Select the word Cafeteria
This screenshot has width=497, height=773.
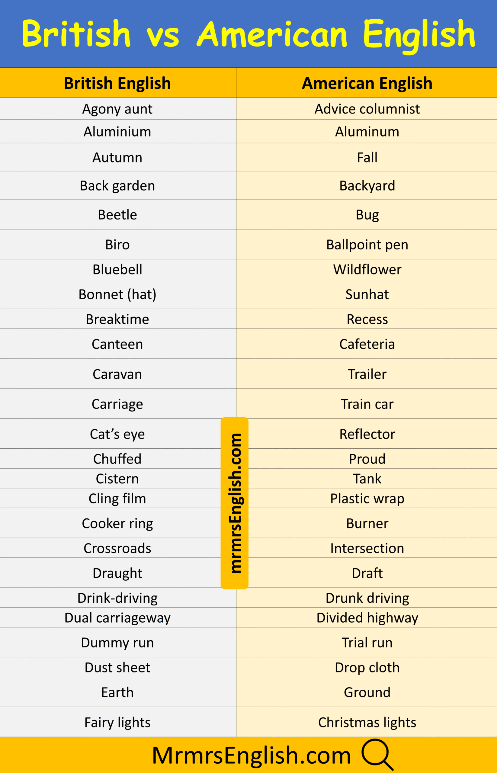pos(367,344)
